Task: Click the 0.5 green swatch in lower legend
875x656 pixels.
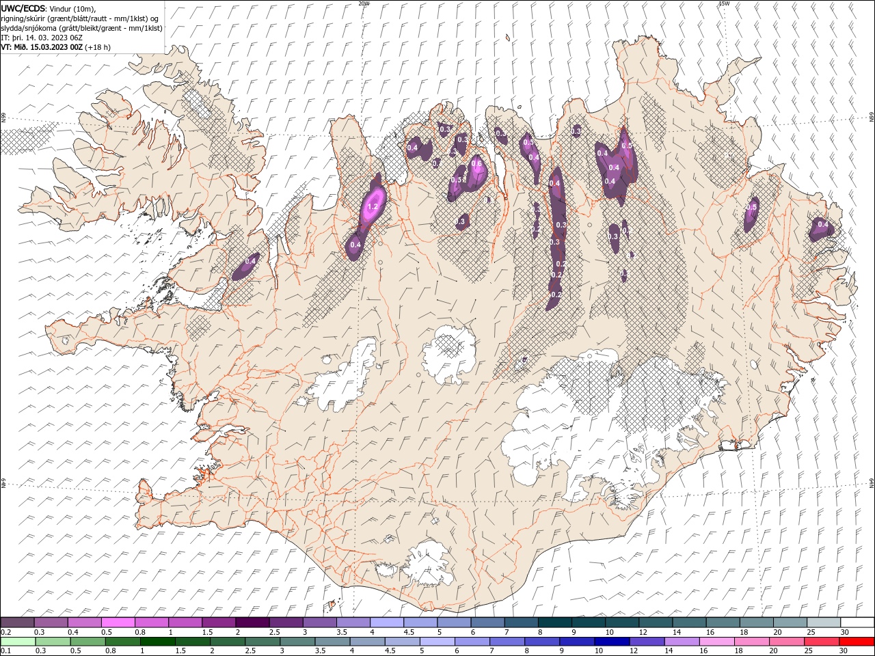Action: tap(87, 642)
